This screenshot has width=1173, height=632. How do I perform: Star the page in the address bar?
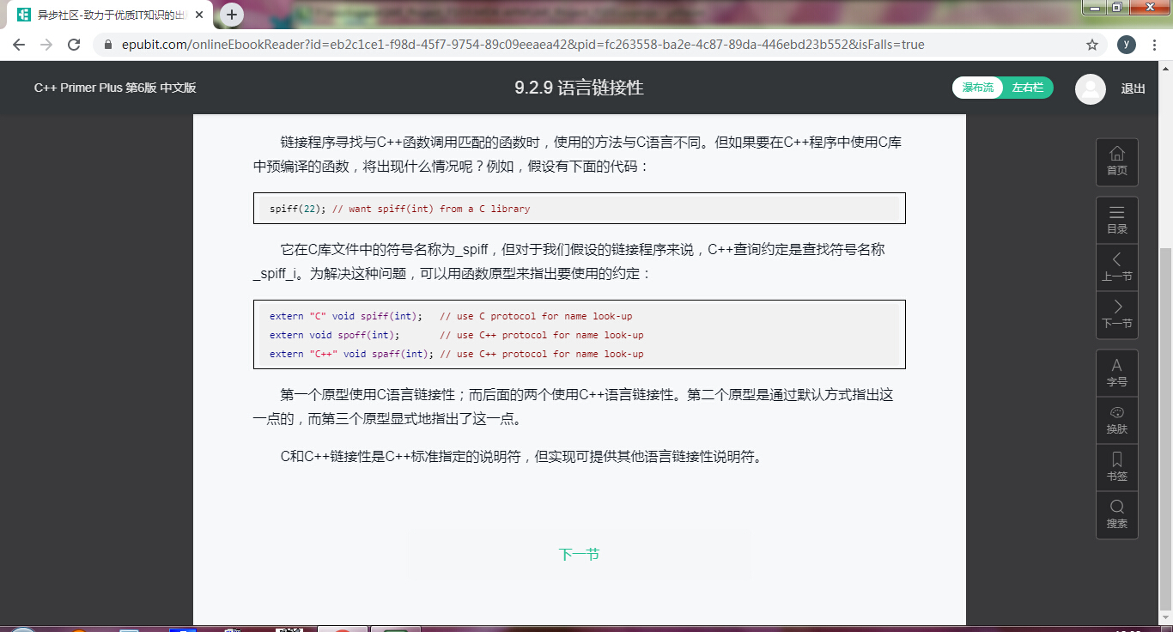1091,44
